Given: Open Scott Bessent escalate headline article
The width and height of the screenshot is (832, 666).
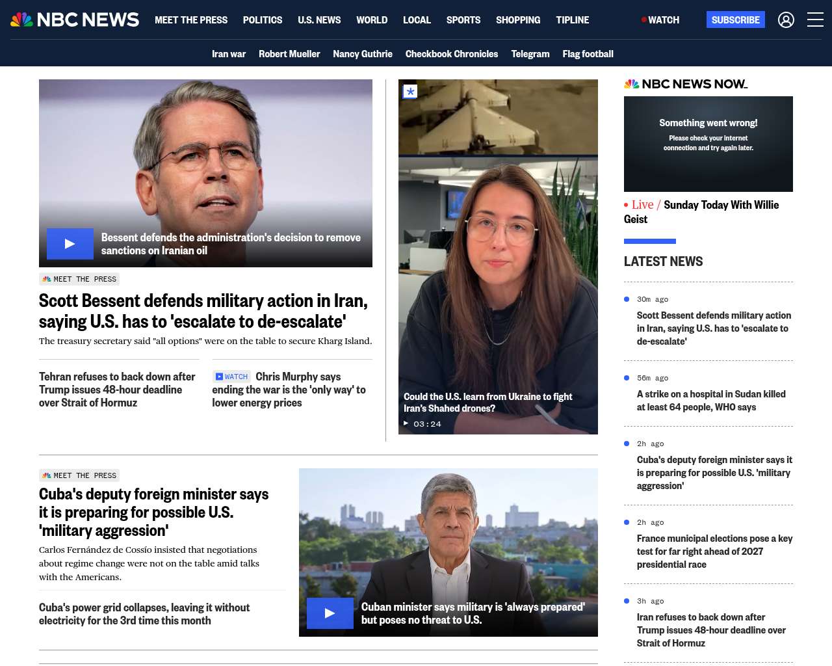Looking at the screenshot, I should (203, 311).
